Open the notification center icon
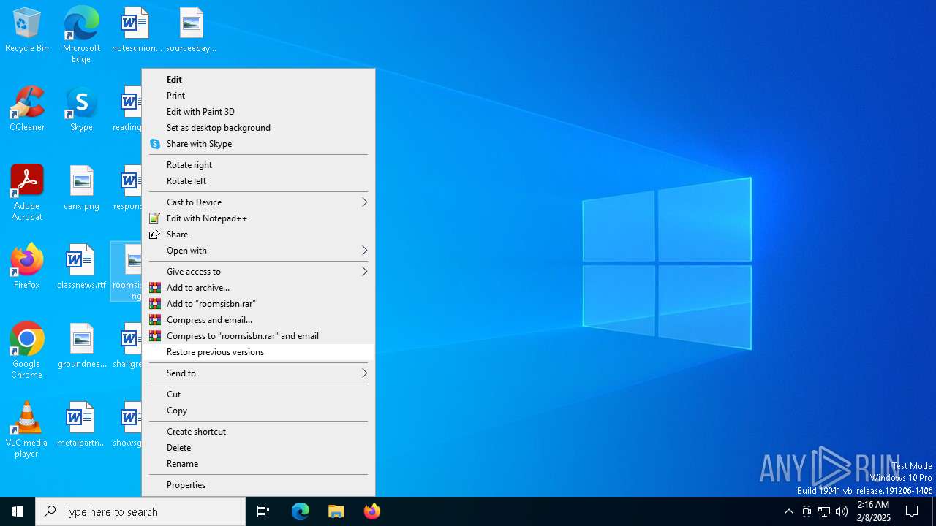This screenshot has width=936, height=526. pyautogui.click(x=912, y=511)
